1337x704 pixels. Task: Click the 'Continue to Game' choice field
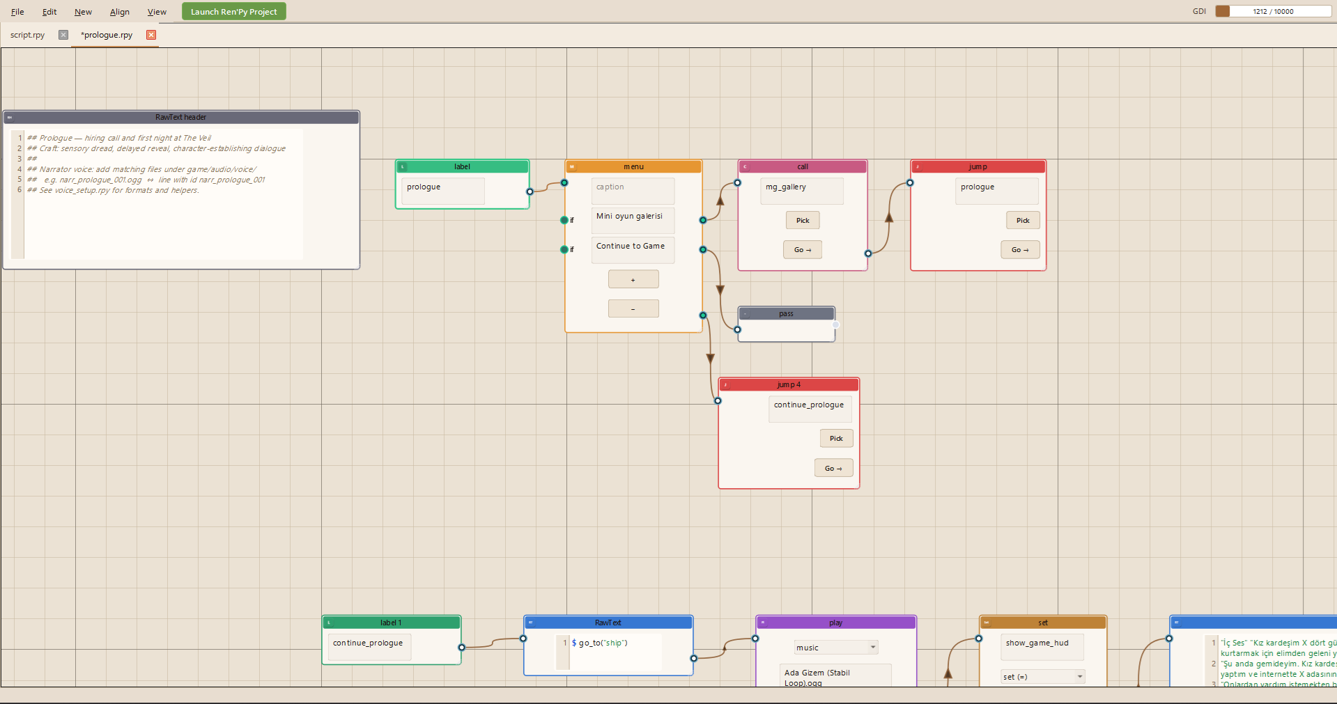(x=633, y=250)
